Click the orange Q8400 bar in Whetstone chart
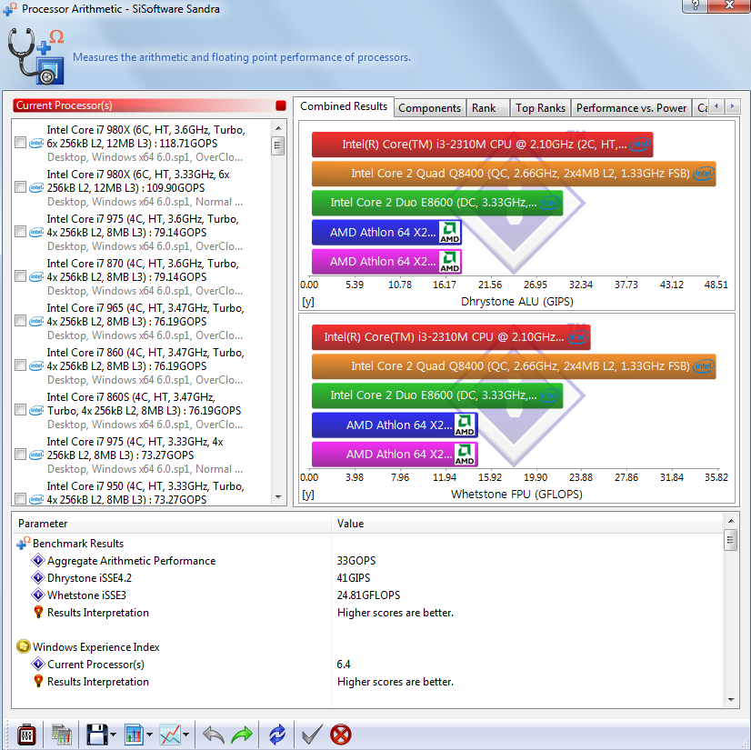The width and height of the screenshot is (751, 750). point(514,365)
